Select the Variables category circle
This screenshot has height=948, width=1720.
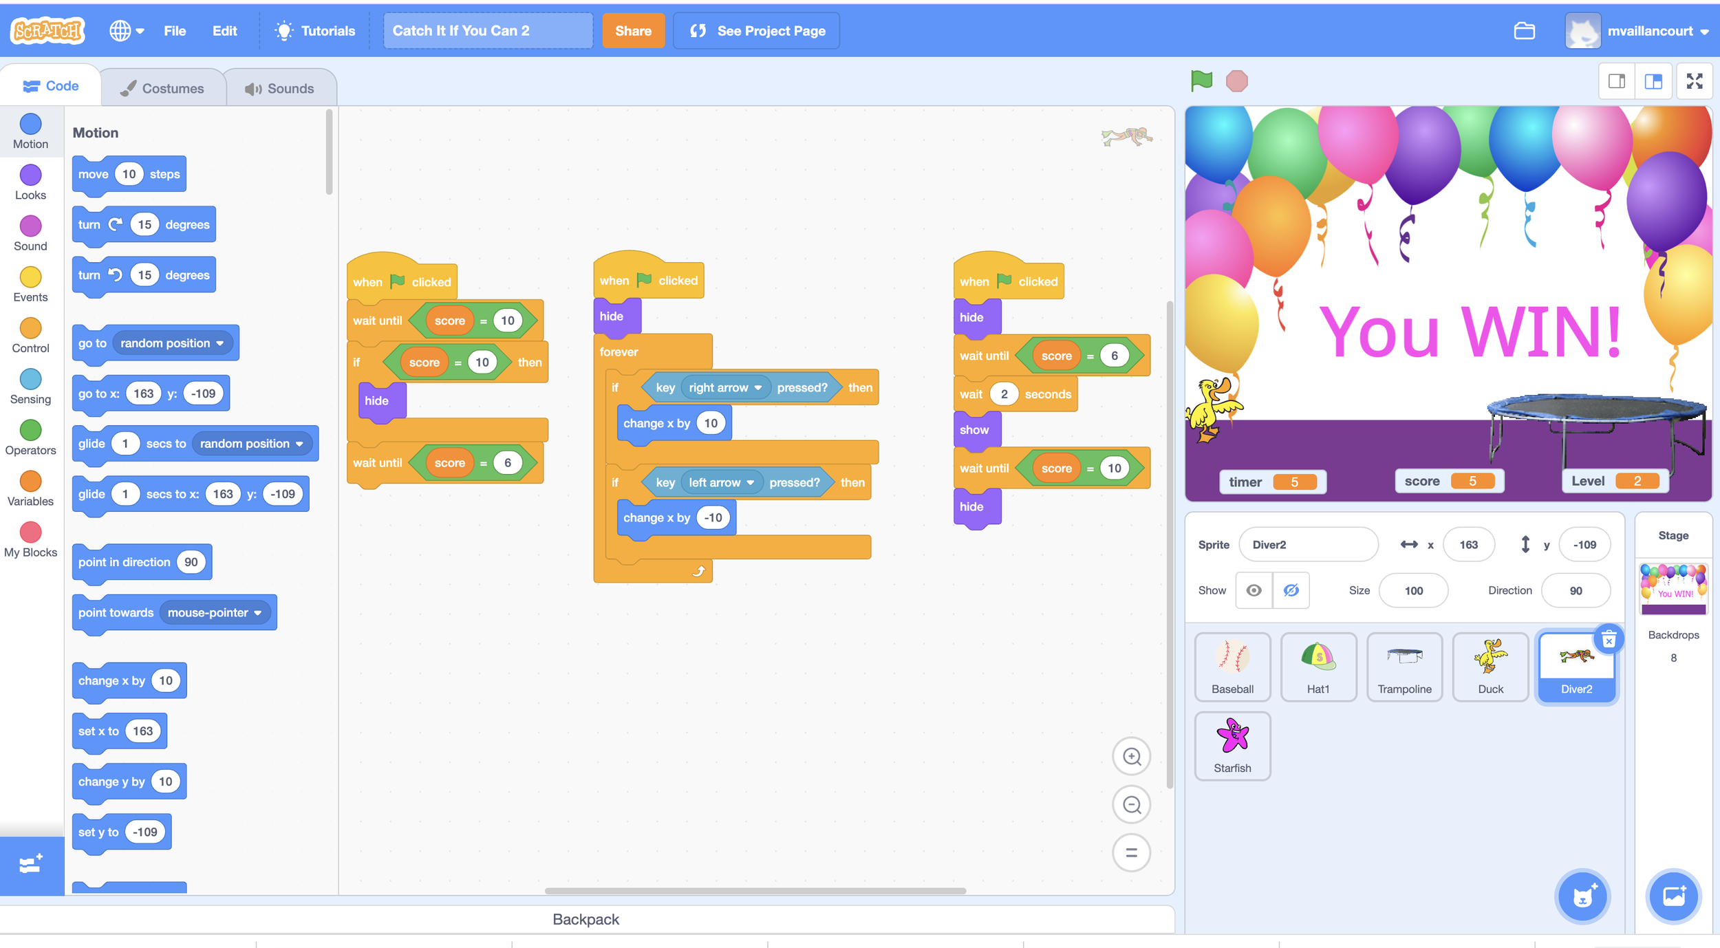30,481
